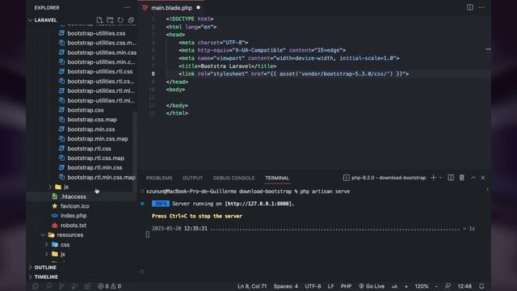Open Source Control icon in status bar

click(61, 286)
